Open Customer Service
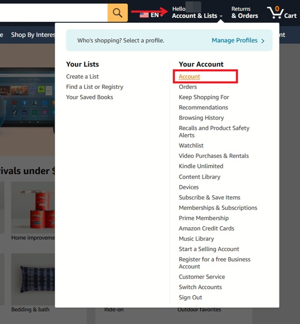 click(x=202, y=277)
